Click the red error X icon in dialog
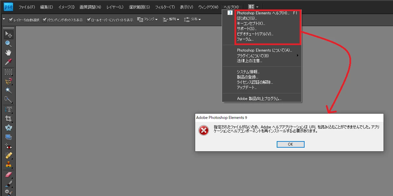The image size is (393, 196). click(204, 131)
